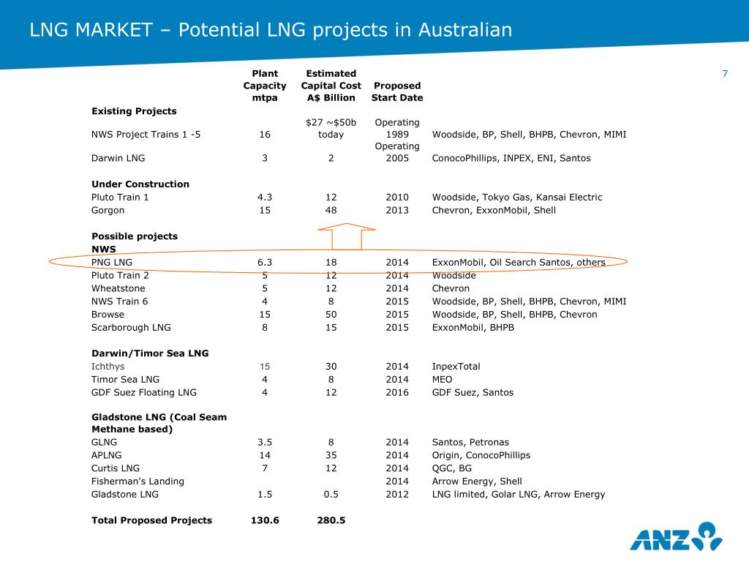Click the 50 cost value in Browse row
The height and width of the screenshot is (562, 749).
331,315
